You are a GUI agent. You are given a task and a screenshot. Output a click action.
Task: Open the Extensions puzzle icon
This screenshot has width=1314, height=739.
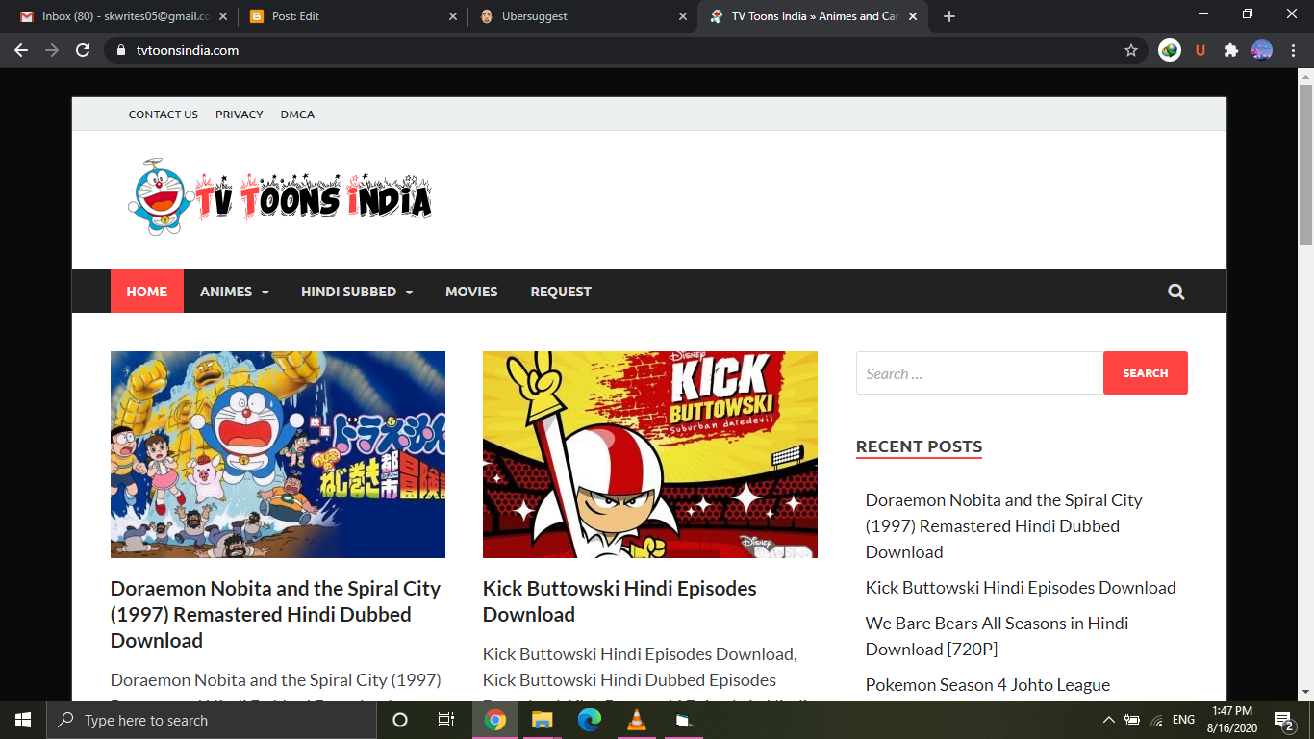(x=1231, y=50)
